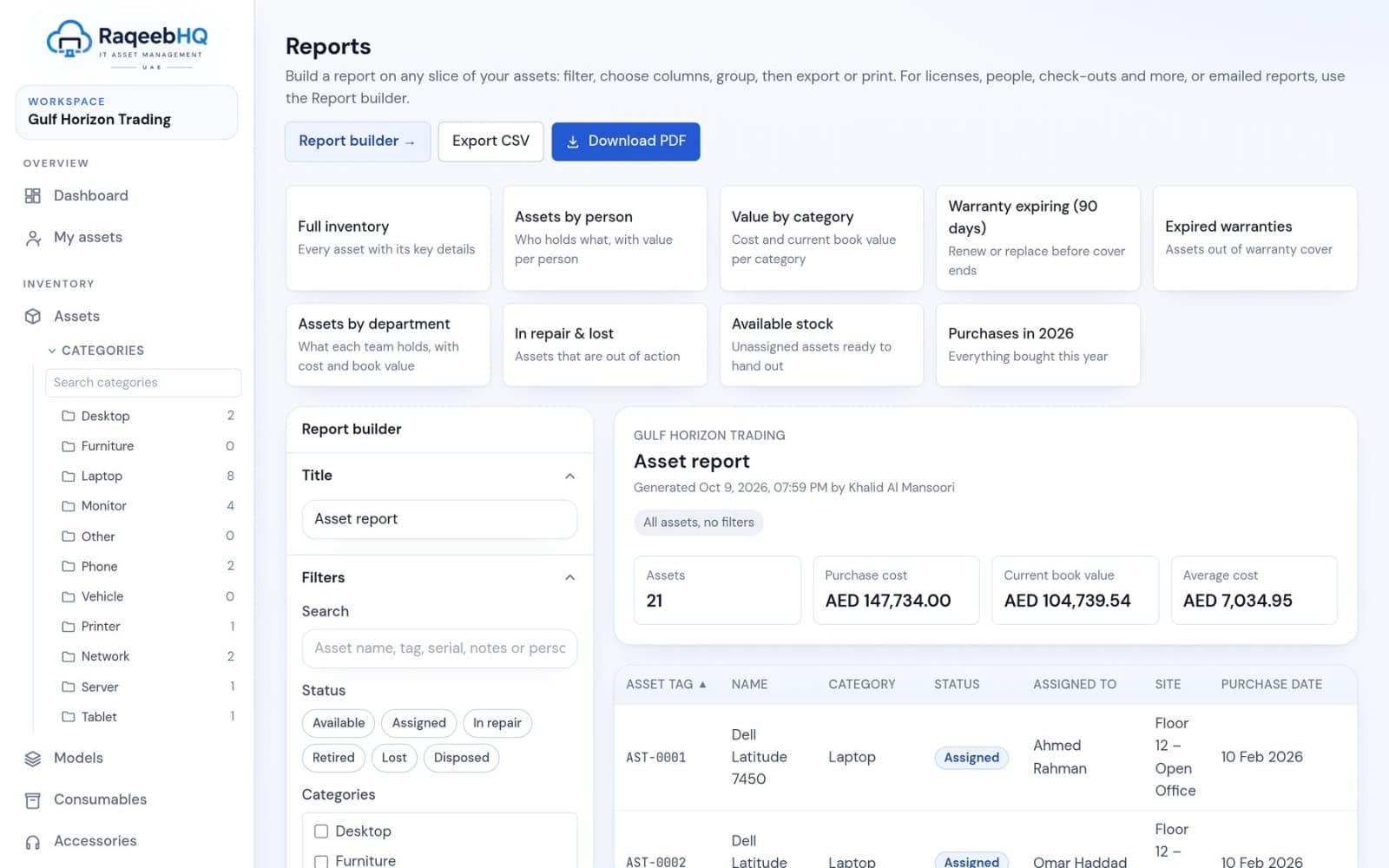Click the report Title input field
This screenshot has width=1389, height=868.
click(x=439, y=519)
